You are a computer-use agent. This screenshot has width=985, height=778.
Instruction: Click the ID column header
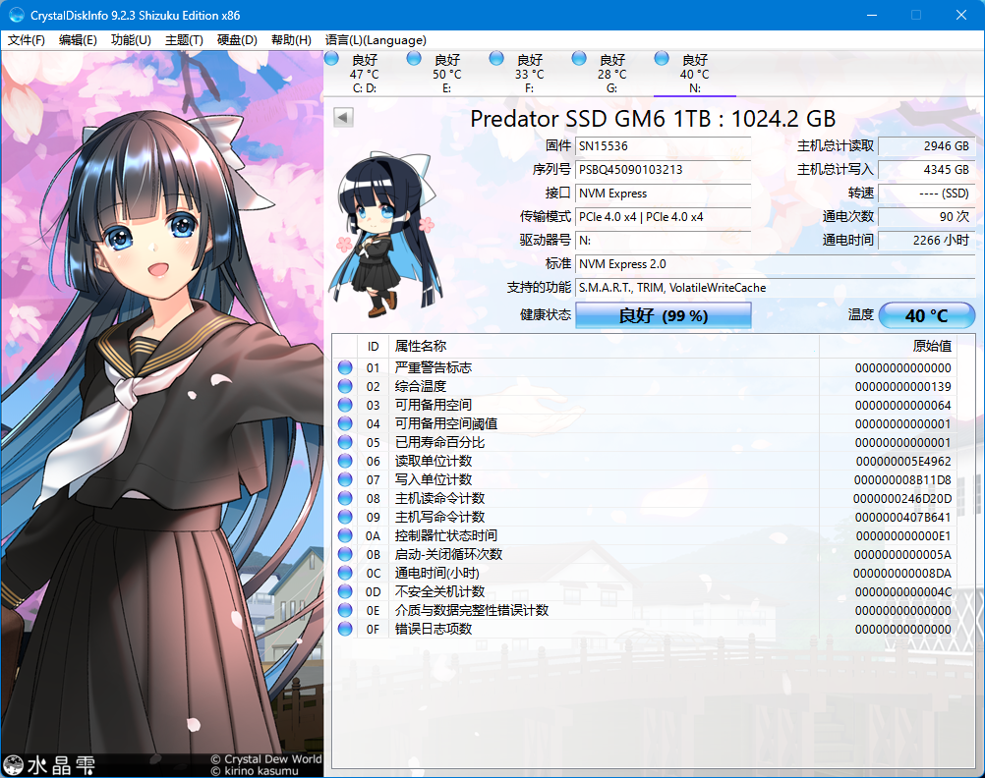374,347
